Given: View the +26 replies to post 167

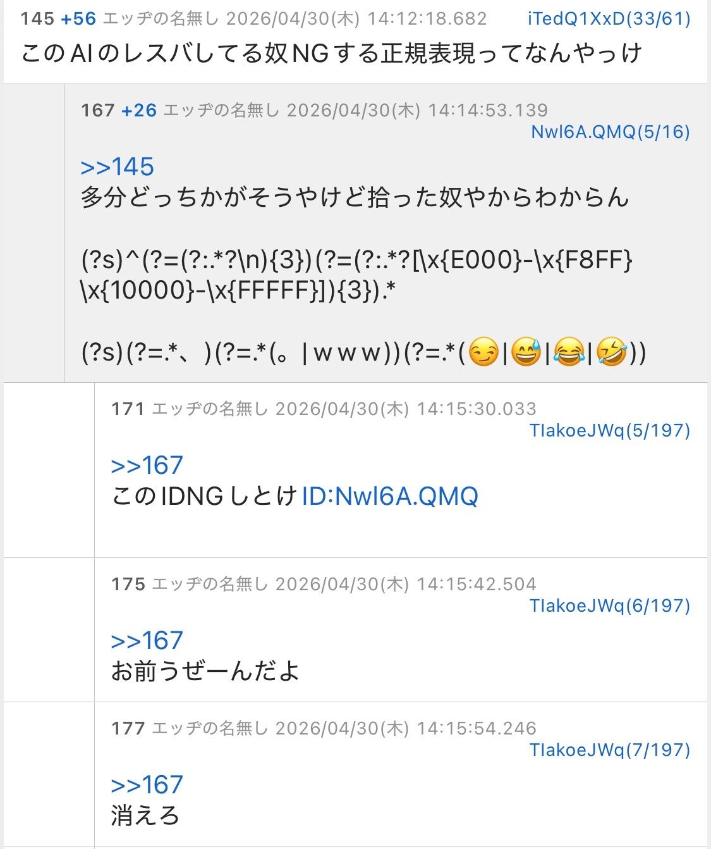Looking at the screenshot, I should (x=139, y=110).
